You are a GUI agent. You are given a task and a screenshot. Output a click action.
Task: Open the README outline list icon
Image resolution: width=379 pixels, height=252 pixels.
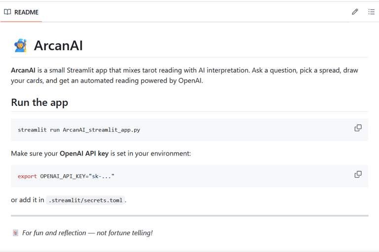pyautogui.click(x=371, y=12)
